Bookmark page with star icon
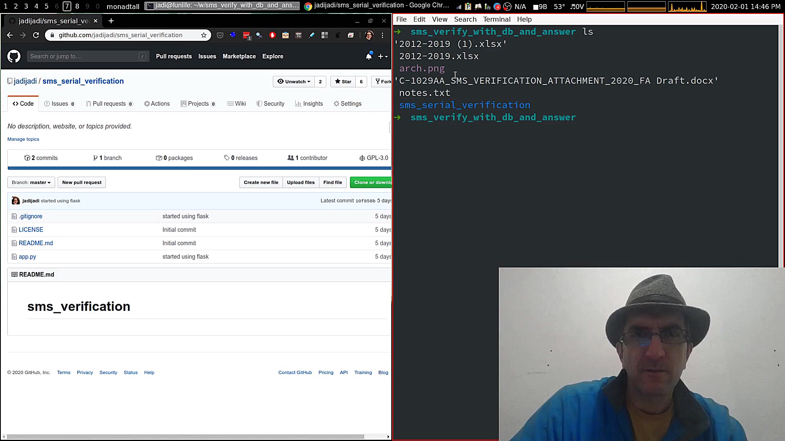Image resolution: width=785 pixels, height=441 pixels. click(x=204, y=35)
